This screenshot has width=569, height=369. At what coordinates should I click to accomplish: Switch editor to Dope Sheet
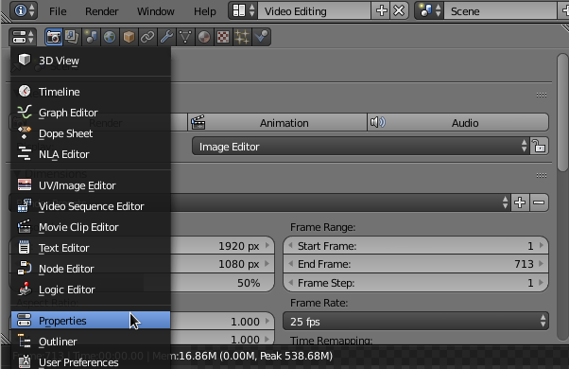(91, 133)
